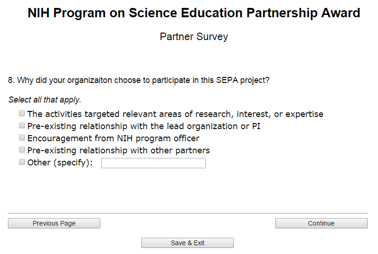Screen dimensions: 378x254
Task: Click the "Select all that apply" instruction text
Action: click(x=45, y=100)
